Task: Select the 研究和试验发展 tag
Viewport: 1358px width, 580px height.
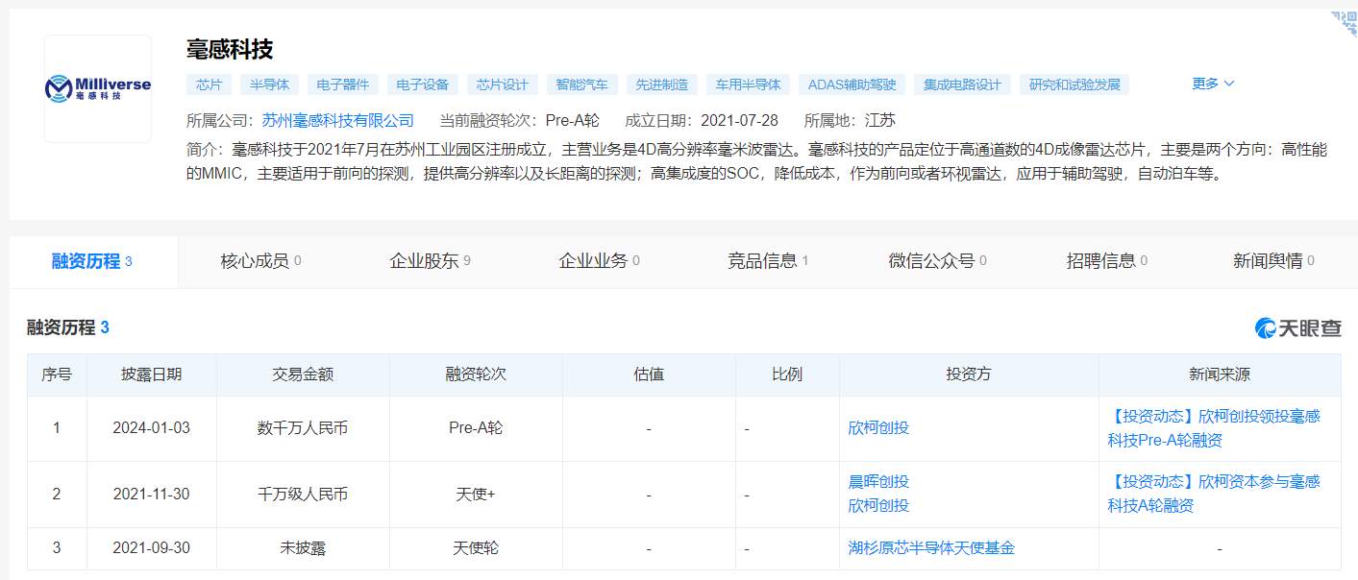Action: tap(1074, 85)
